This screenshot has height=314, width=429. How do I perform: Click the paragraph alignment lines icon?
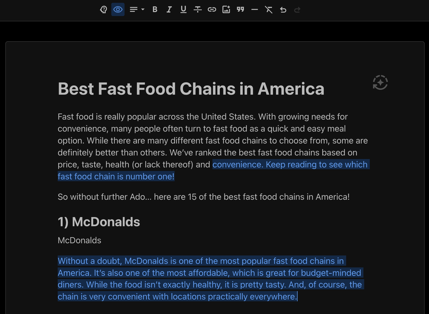133,10
